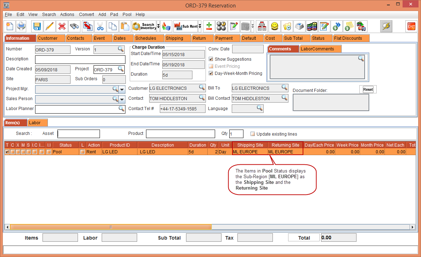The height and width of the screenshot is (257, 421).
Task: Open the Search Inventory tool
Action: tap(144, 26)
